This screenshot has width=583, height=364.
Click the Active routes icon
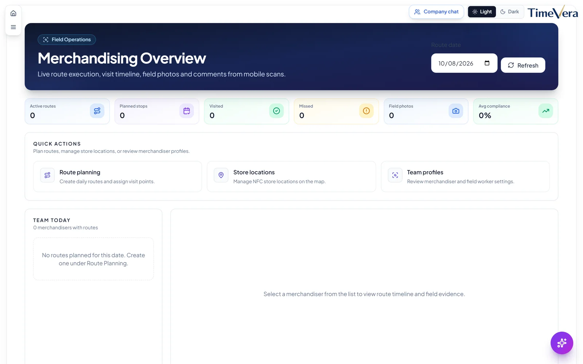[97, 111]
